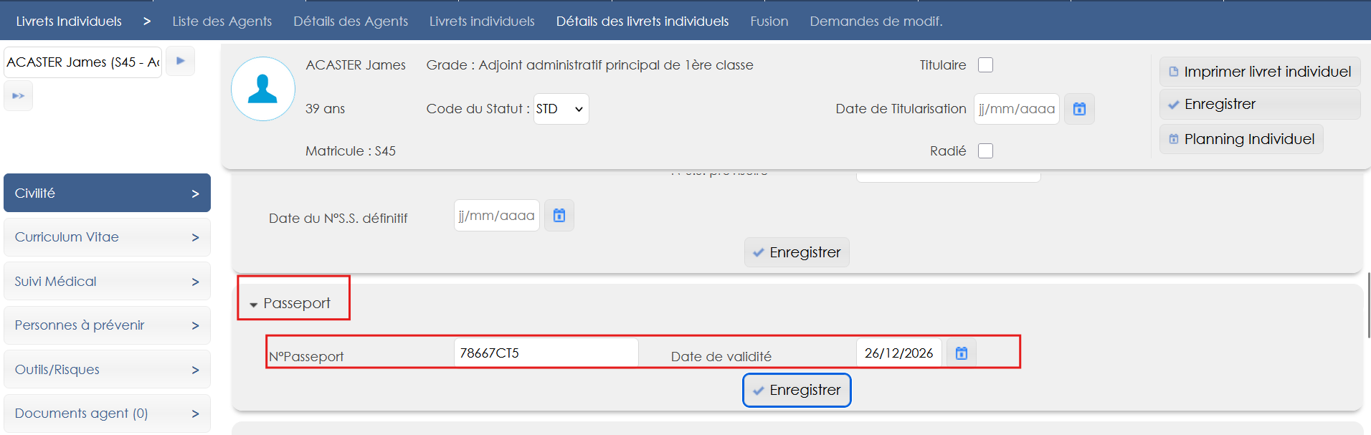Image resolution: width=1371 pixels, height=435 pixels.
Task: Open calendar for Date de Titularisation
Action: [1079, 109]
